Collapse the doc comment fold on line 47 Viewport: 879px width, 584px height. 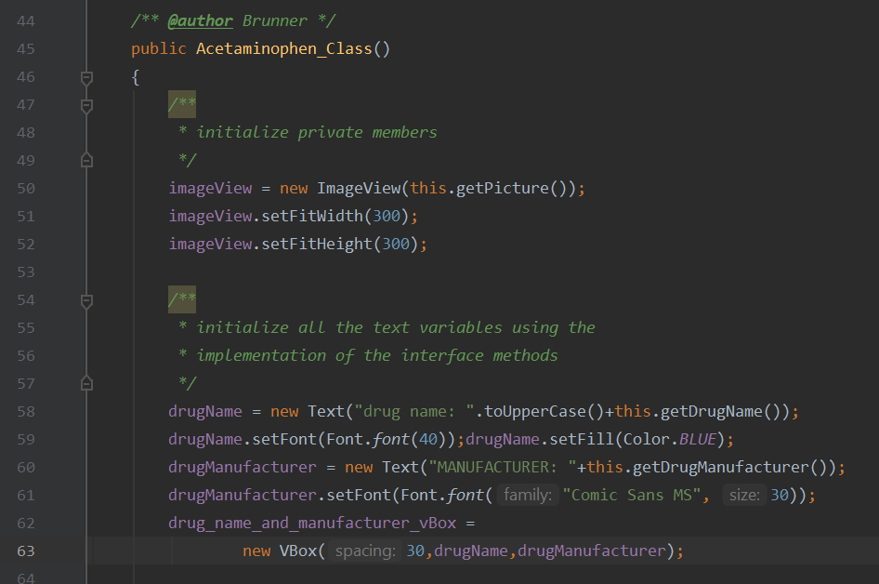click(x=86, y=106)
